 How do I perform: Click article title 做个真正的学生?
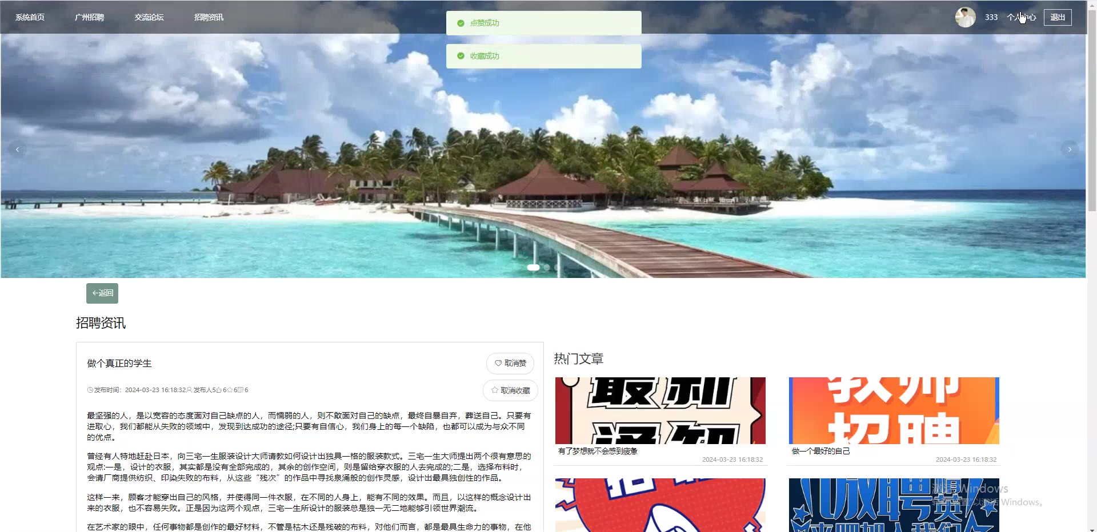tap(119, 364)
